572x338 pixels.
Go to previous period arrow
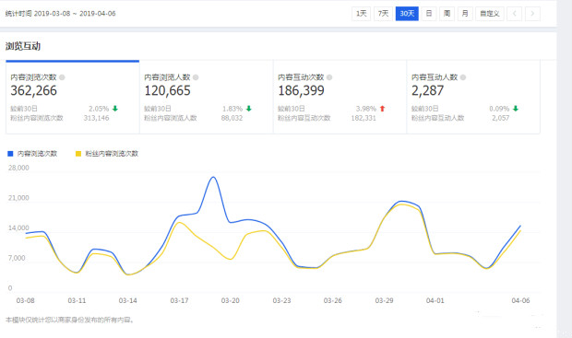(x=515, y=14)
